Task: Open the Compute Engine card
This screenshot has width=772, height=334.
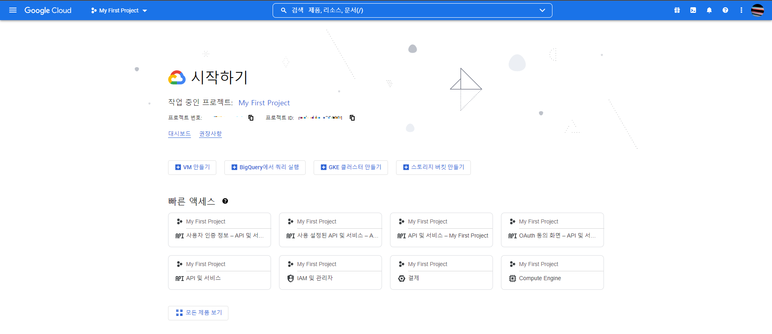Action: [552, 273]
